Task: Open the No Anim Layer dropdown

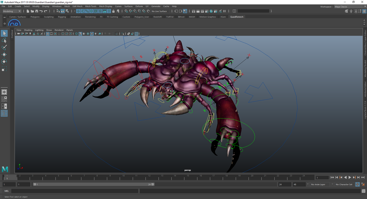Action: click(x=320, y=184)
